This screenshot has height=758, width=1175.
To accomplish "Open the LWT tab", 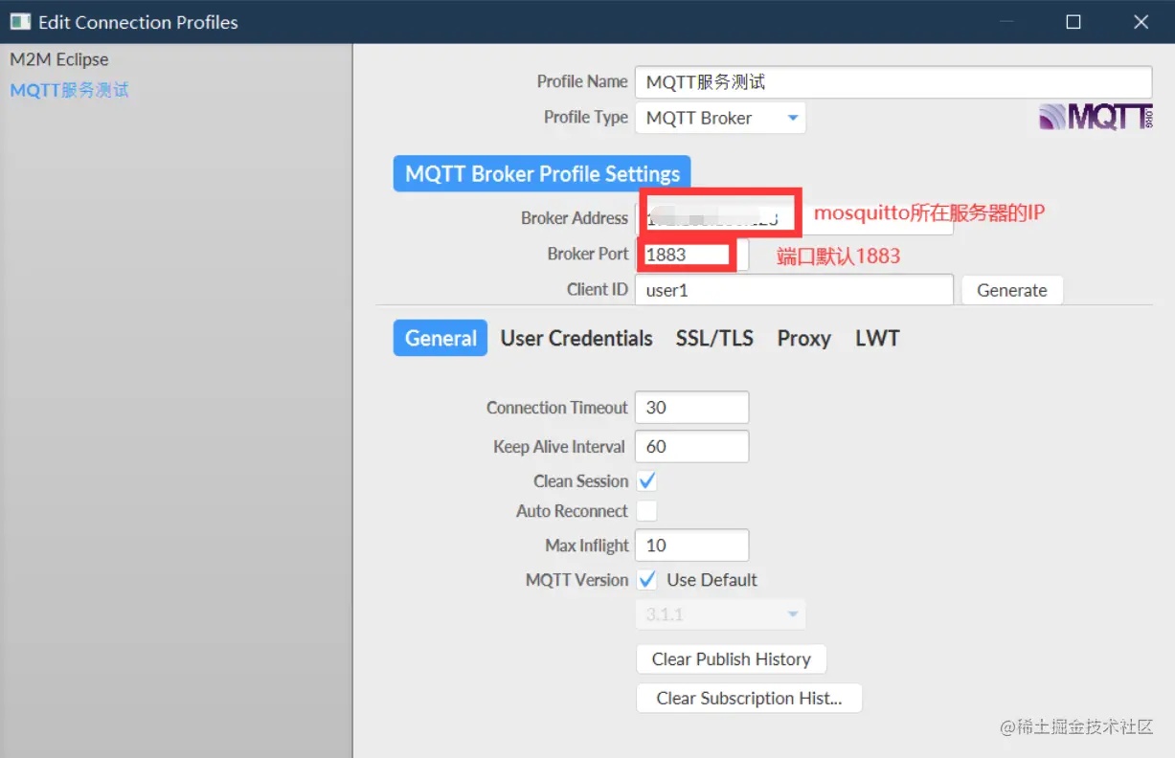I will click(877, 338).
